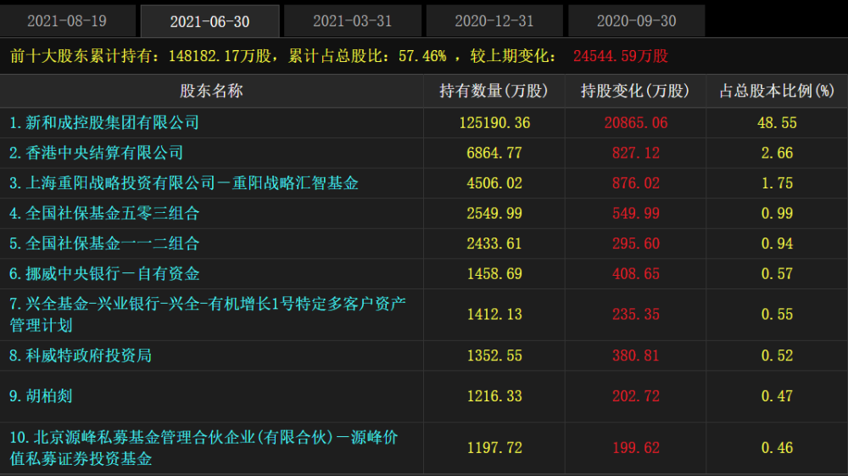Select the 股东名称 column header

coord(211,91)
